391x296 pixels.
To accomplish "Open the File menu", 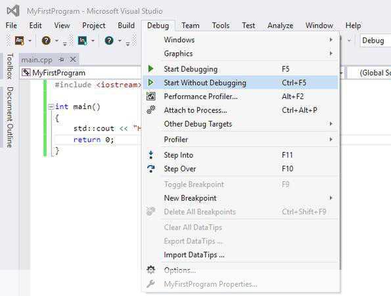I will pyautogui.click(x=11, y=26).
